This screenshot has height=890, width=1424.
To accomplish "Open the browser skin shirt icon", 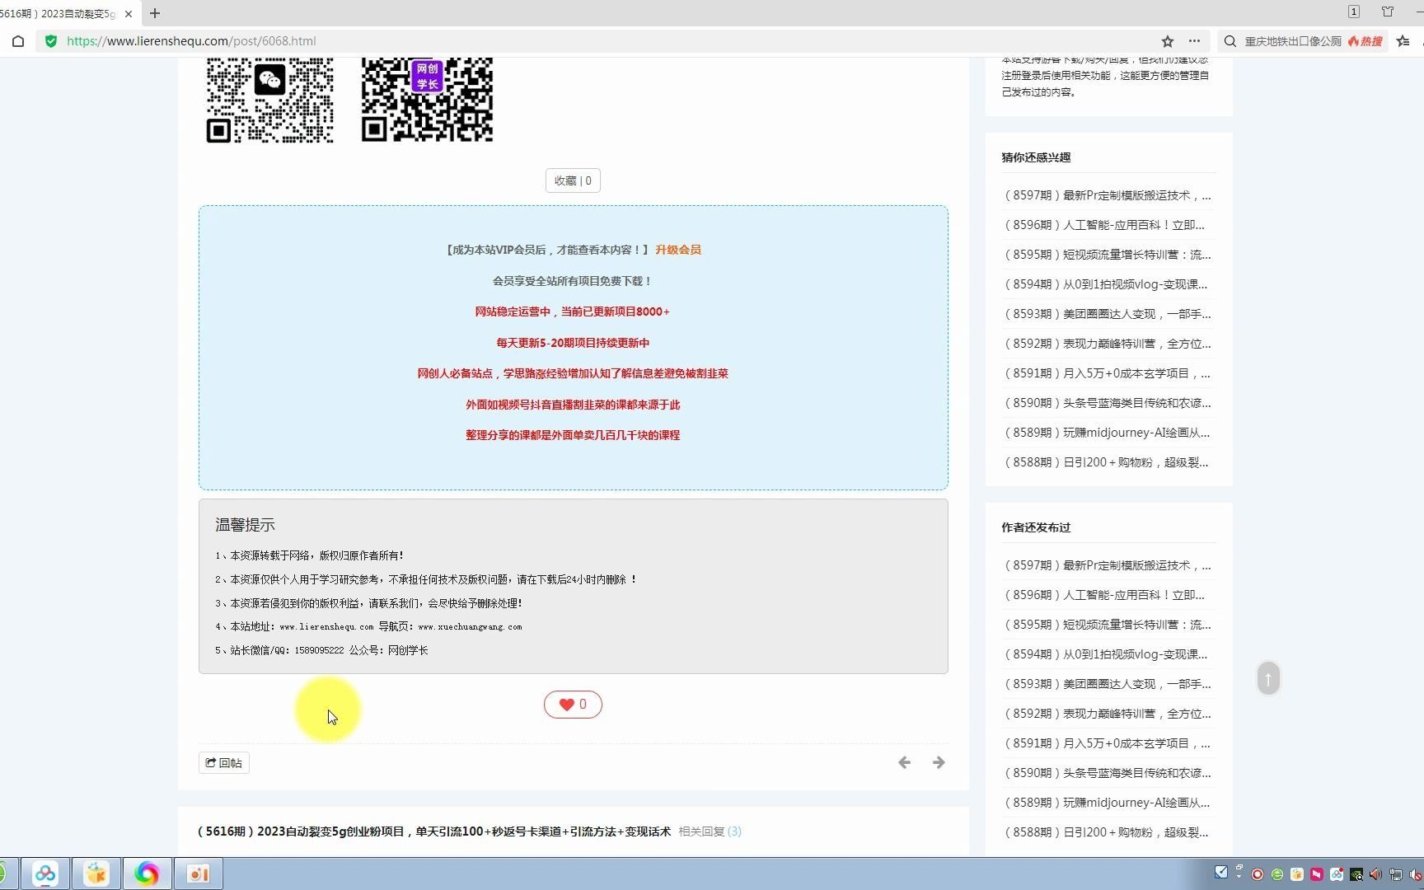I will 1388,12.
